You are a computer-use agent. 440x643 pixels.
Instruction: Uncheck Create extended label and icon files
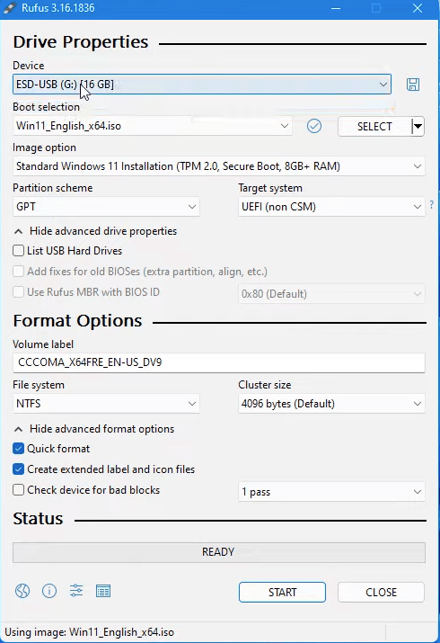coord(19,469)
